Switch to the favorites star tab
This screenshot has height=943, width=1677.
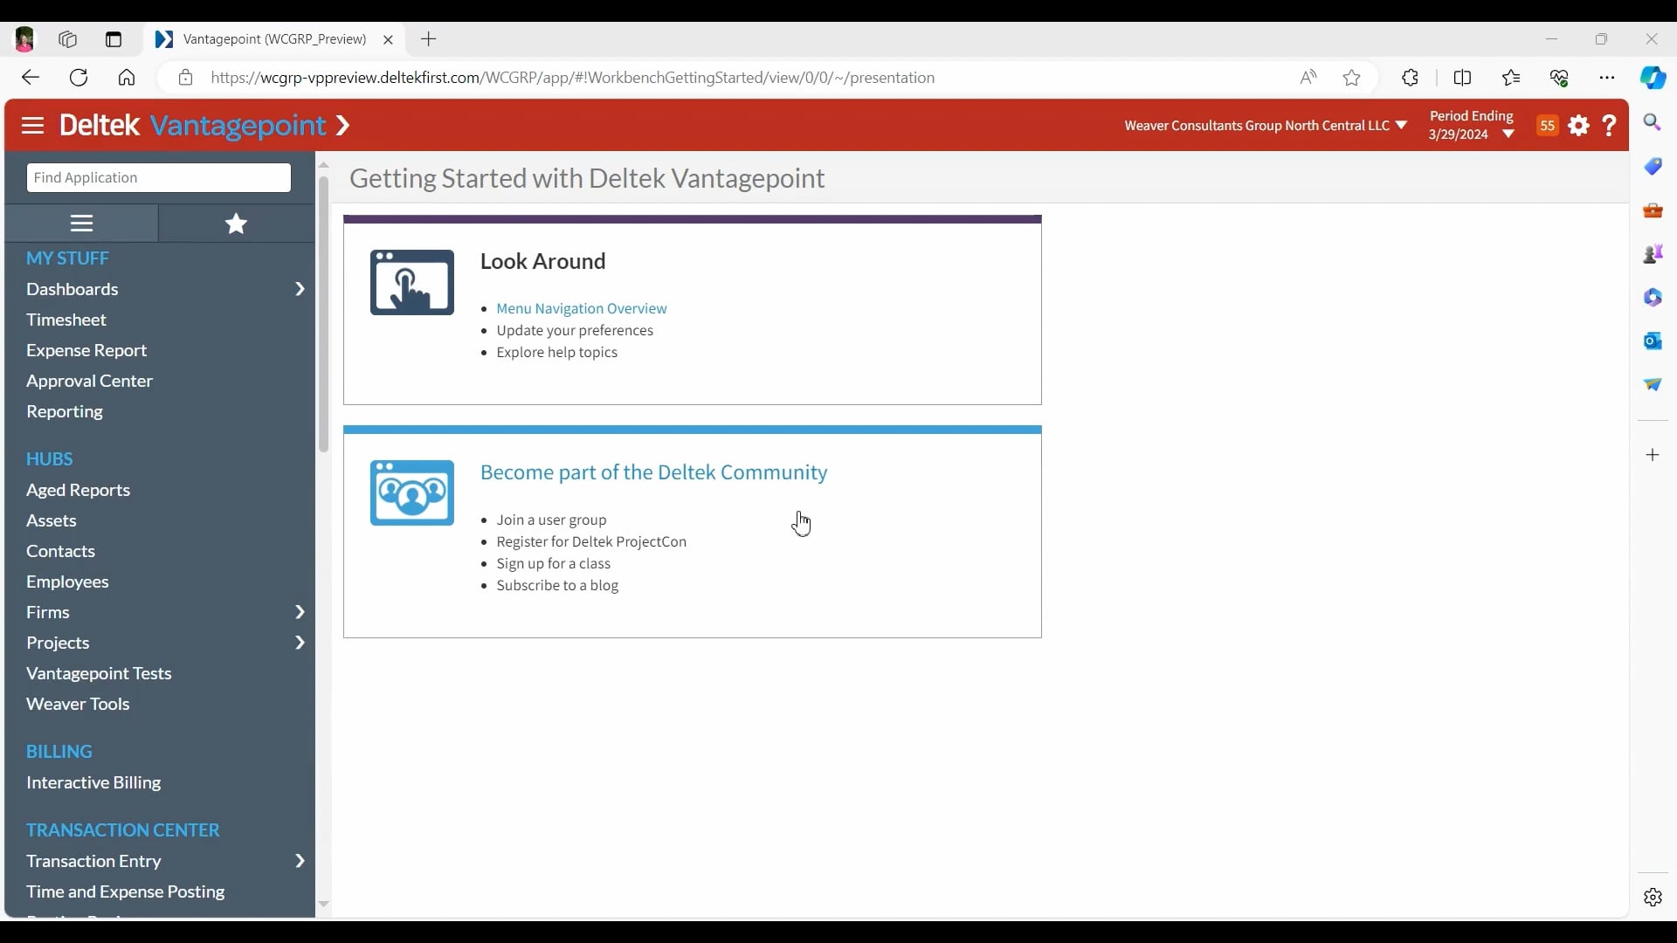(x=236, y=224)
